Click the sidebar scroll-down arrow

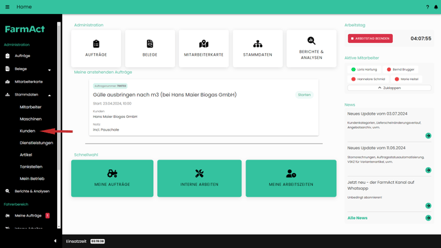(59, 227)
